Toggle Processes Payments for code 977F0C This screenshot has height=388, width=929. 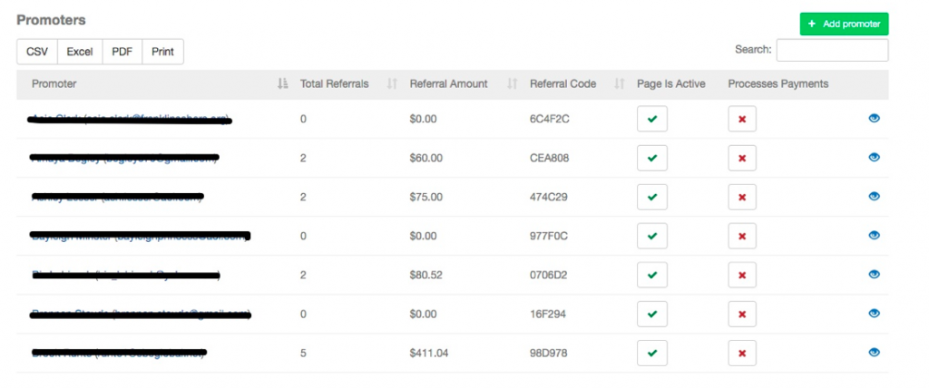742,236
